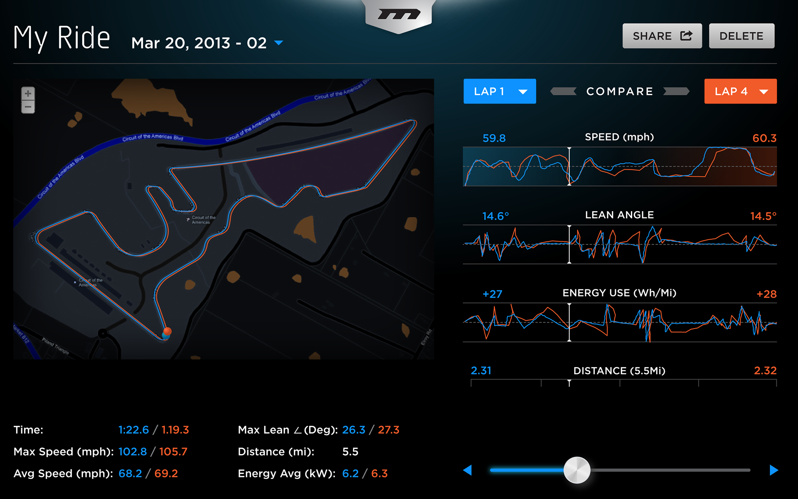Click the LEAN ANGLE graph

(x=620, y=245)
